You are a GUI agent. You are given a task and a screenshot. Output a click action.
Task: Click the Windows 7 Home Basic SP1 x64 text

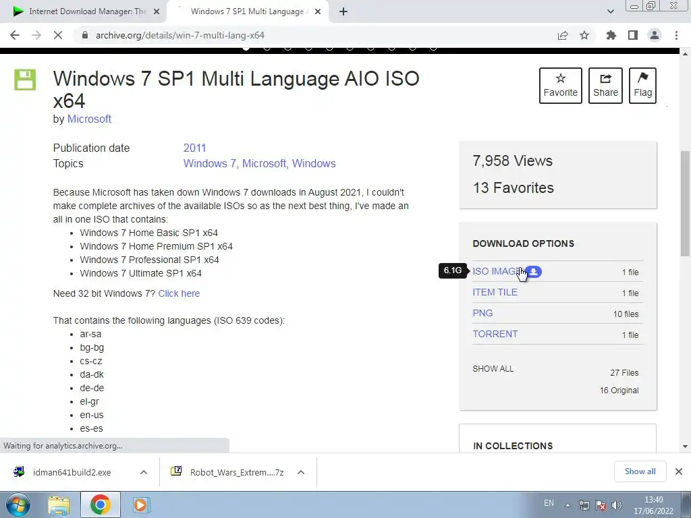point(148,233)
